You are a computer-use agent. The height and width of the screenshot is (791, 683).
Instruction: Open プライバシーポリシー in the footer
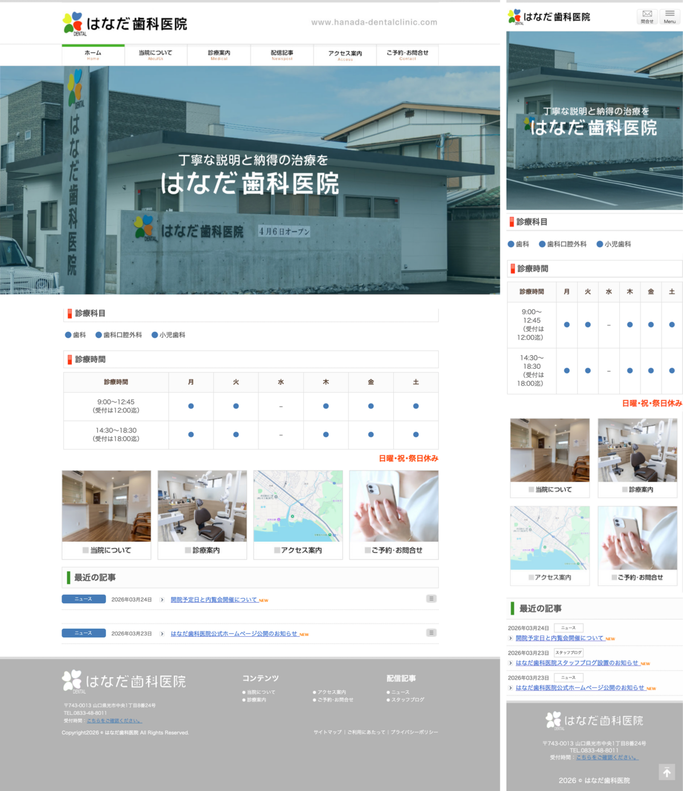[x=414, y=732]
